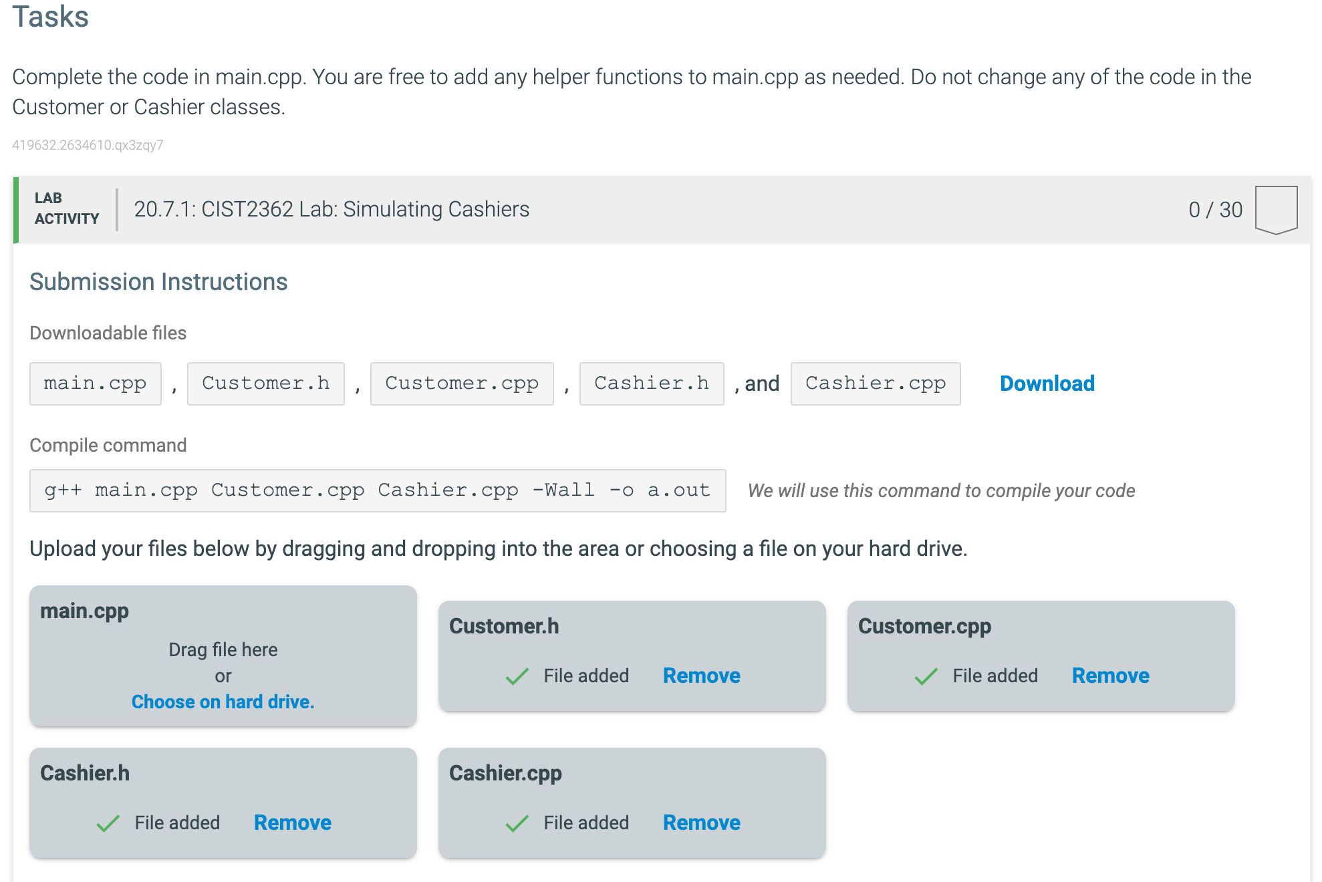This screenshot has width=1322, height=882.
Task: Click the green checkmark under Customer.h
Action: (x=517, y=676)
